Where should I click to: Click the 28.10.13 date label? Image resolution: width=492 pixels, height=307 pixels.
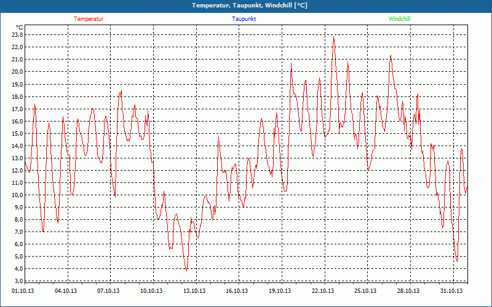pyautogui.click(x=408, y=291)
